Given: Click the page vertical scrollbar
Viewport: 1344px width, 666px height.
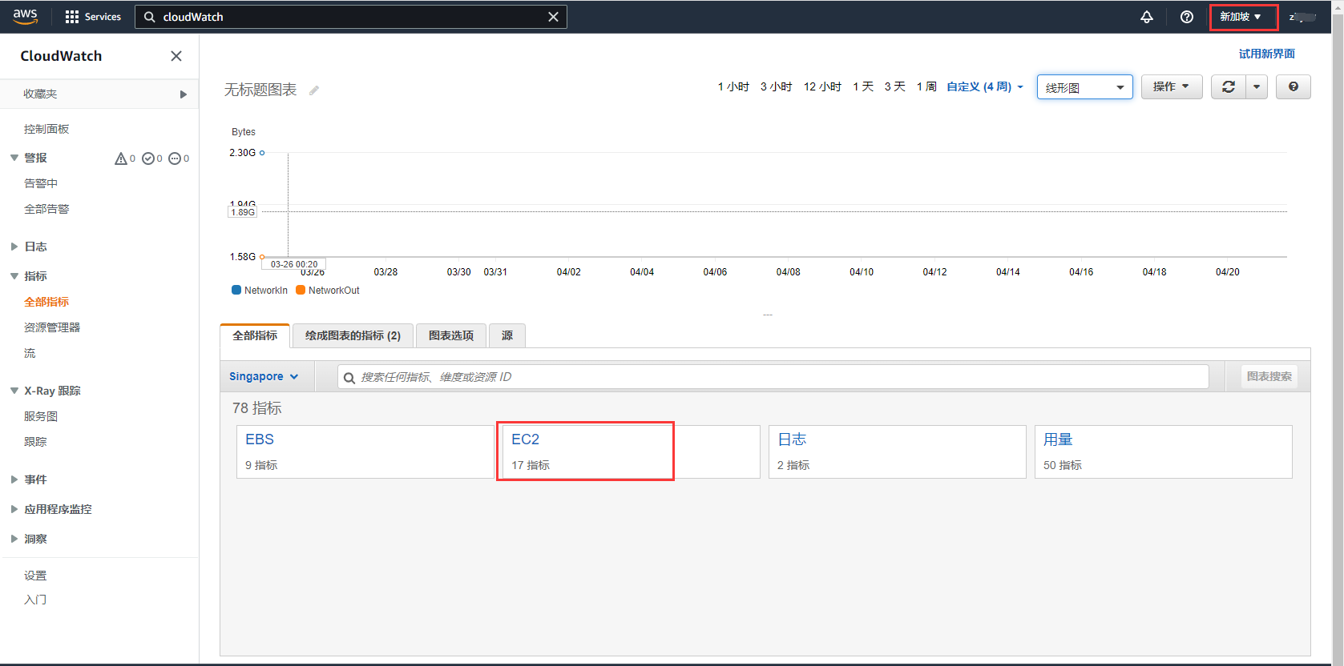Looking at the screenshot, I should pos(1338,332).
